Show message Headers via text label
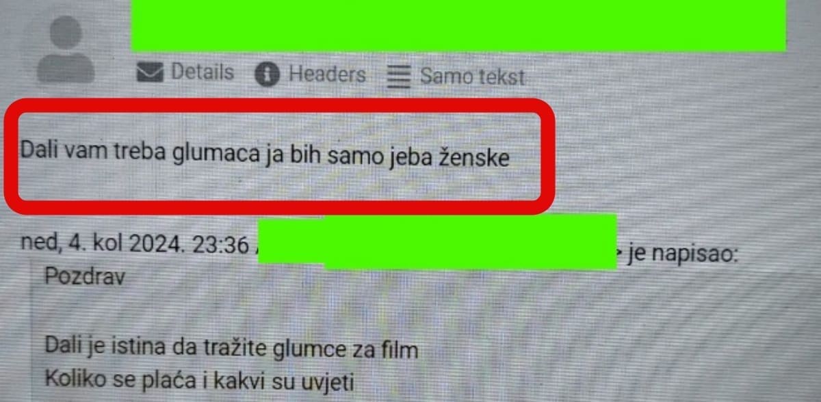This screenshot has height=402, width=821. coord(327,74)
